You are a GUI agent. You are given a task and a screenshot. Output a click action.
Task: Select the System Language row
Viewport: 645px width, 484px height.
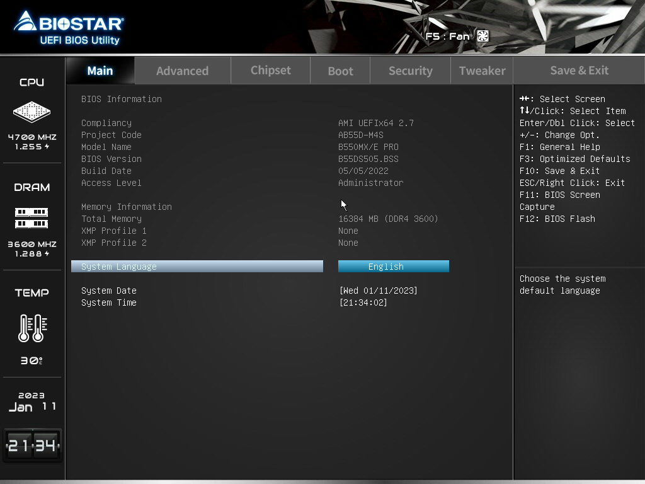pos(197,267)
